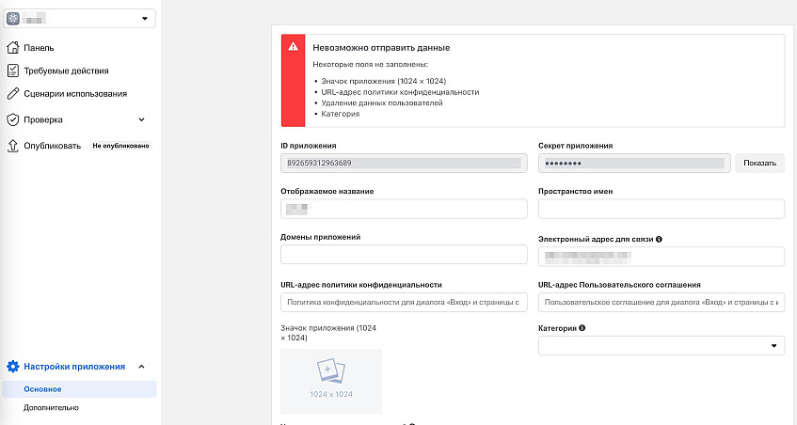Open the Дополнительно settings sub-item

pyautogui.click(x=52, y=408)
